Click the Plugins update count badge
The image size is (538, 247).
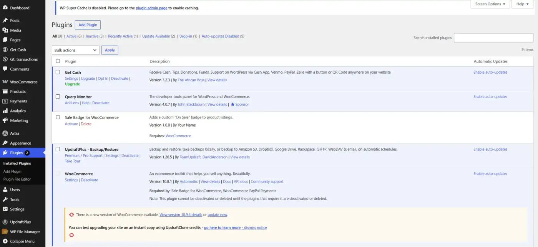(27, 153)
